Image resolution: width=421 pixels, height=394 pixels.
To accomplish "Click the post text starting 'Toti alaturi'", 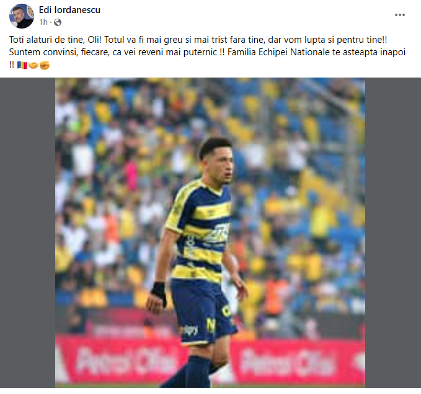I will [198, 40].
